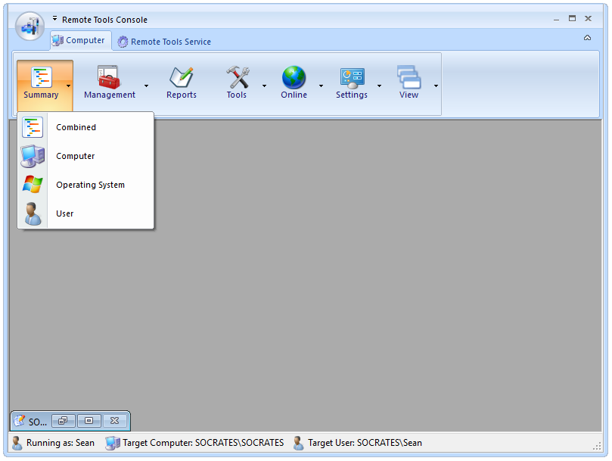Click the window resize grip corner
The image size is (612, 461).
(597, 446)
